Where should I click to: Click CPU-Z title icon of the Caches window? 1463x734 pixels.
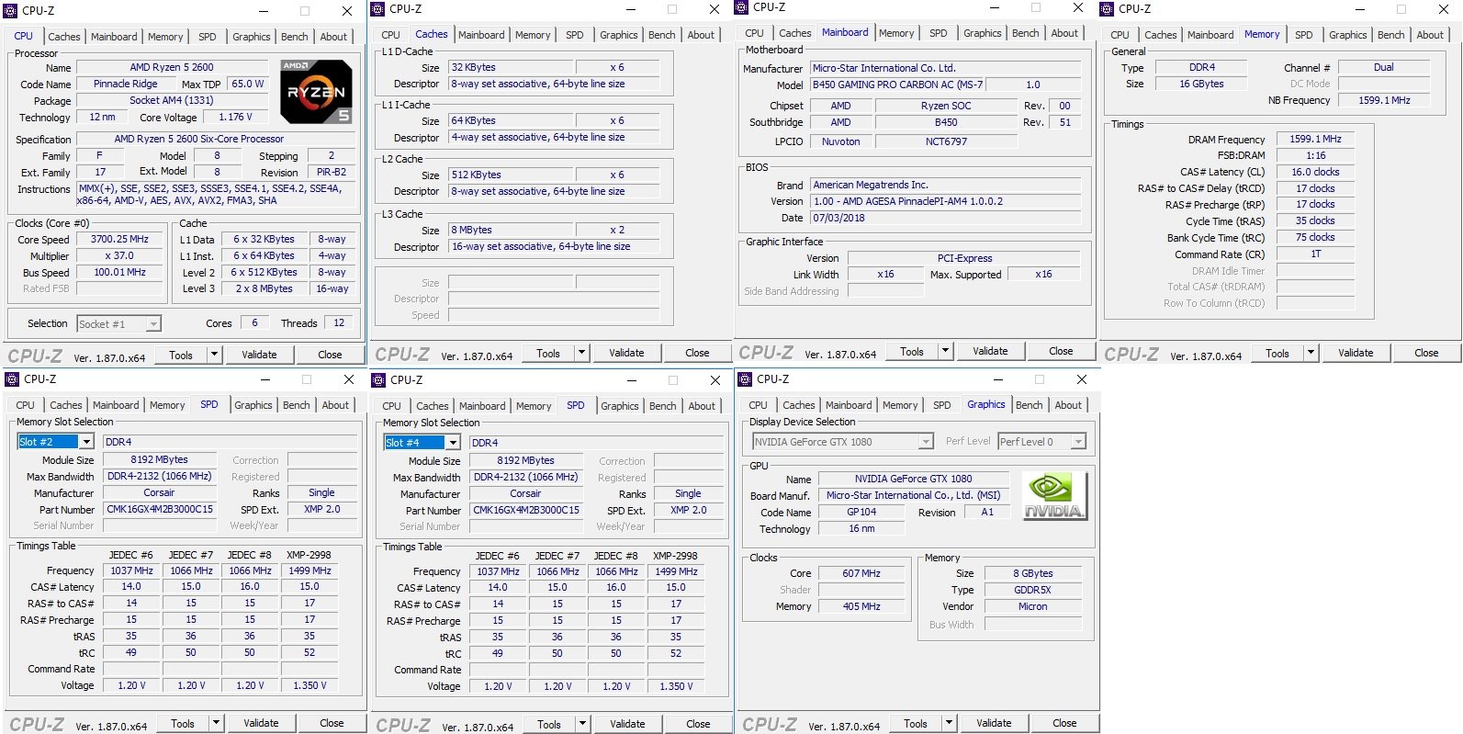[x=377, y=9]
